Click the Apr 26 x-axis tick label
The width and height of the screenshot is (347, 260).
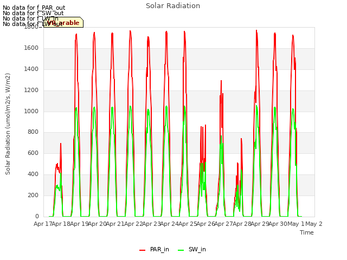pyautogui.click(x=205, y=224)
